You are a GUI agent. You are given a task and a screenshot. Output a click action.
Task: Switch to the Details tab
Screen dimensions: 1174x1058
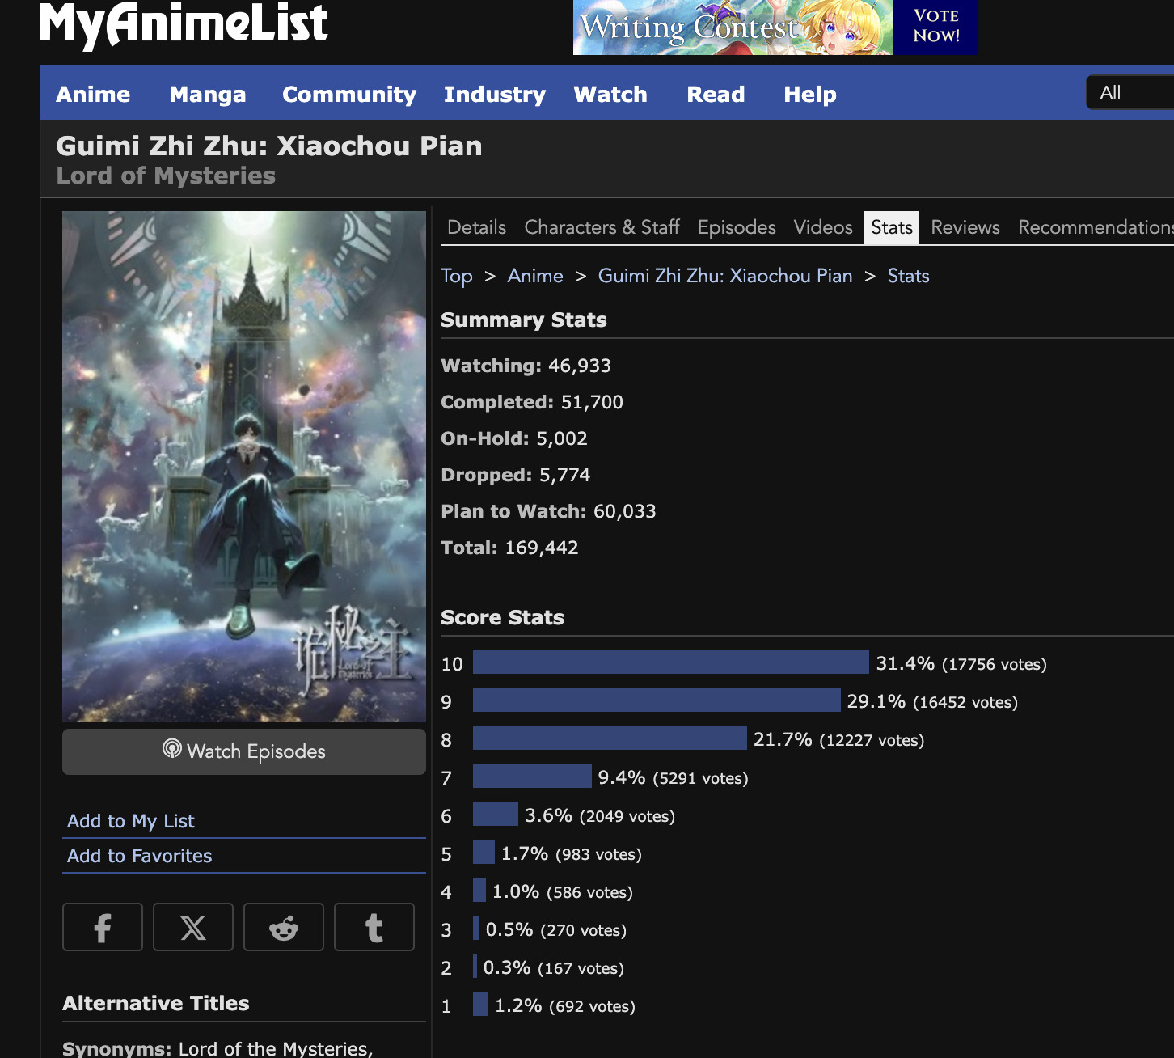(x=476, y=227)
